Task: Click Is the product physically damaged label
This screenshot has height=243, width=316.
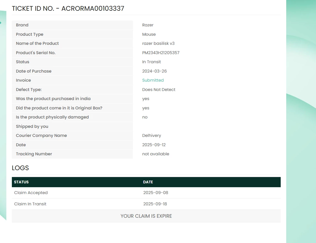Action: point(52,117)
